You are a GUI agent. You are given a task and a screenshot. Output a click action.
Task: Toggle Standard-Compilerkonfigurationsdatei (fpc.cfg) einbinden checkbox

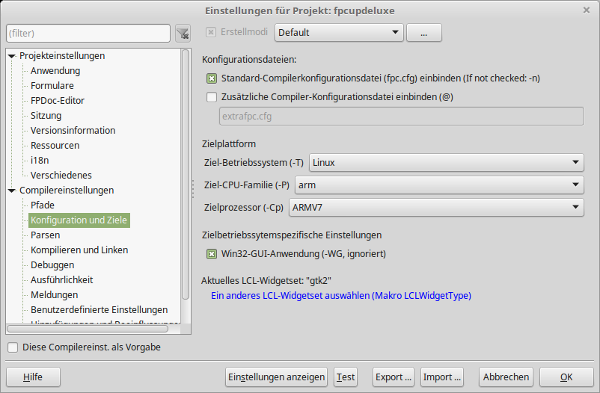point(212,78)
